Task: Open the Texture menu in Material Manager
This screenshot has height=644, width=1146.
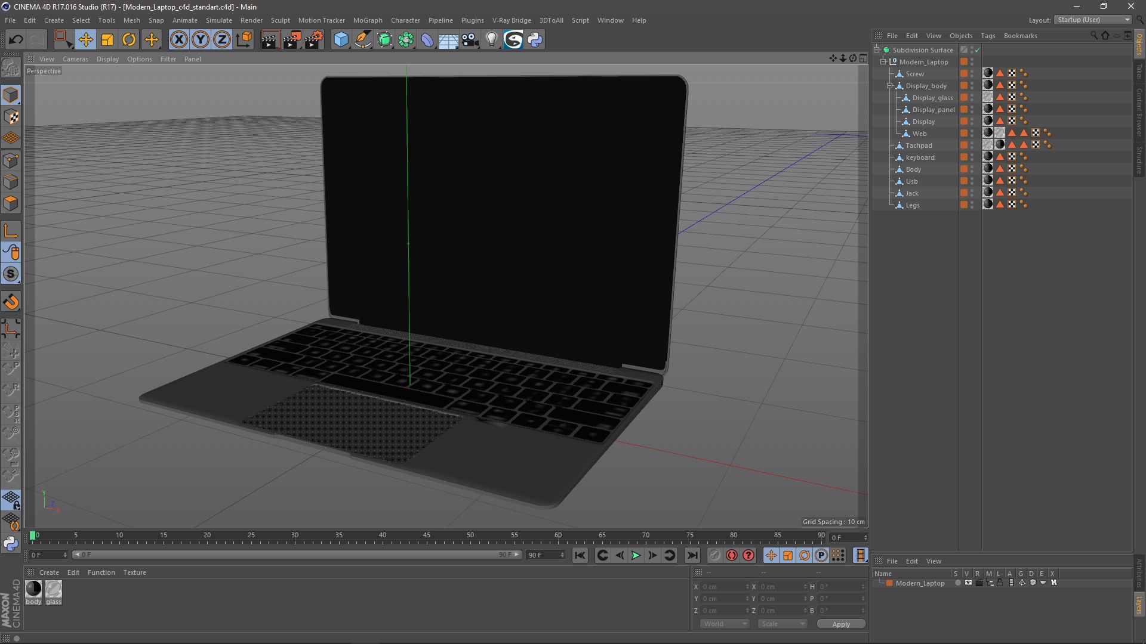Action: coord(134,572)
